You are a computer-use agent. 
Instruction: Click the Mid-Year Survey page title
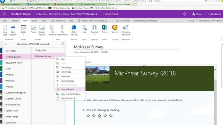coord(89,47)
